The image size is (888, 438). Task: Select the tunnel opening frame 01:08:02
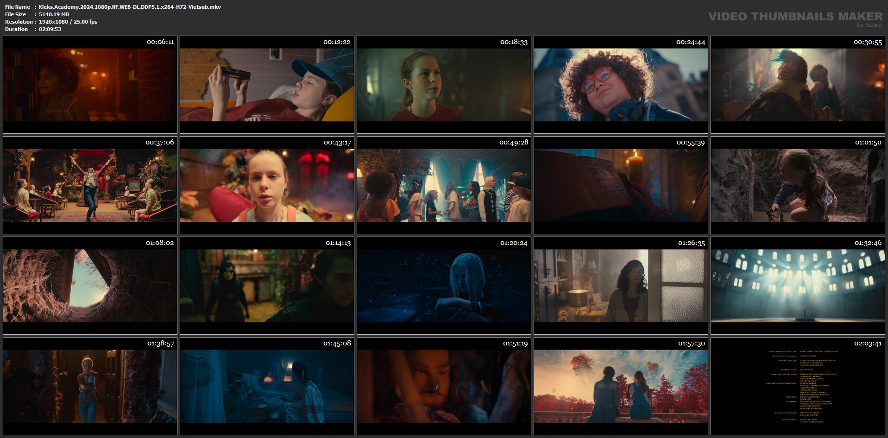coord(90,286)
